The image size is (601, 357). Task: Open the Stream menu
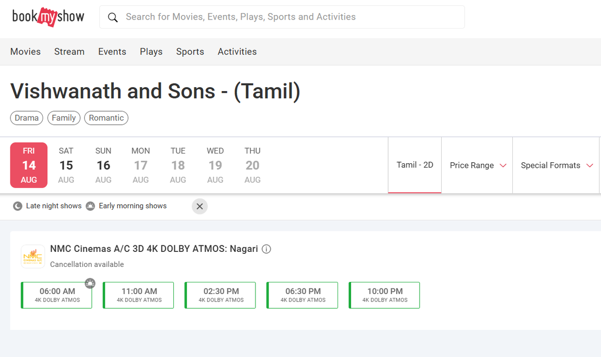point(69,52)
